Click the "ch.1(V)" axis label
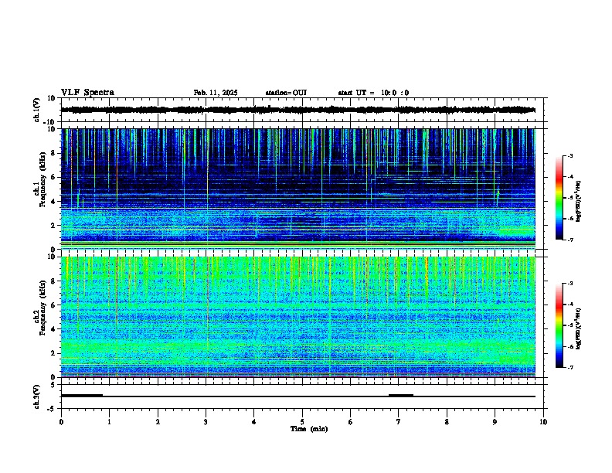The image size is (612, 473). pyautogui.click(x=37, y=110)
